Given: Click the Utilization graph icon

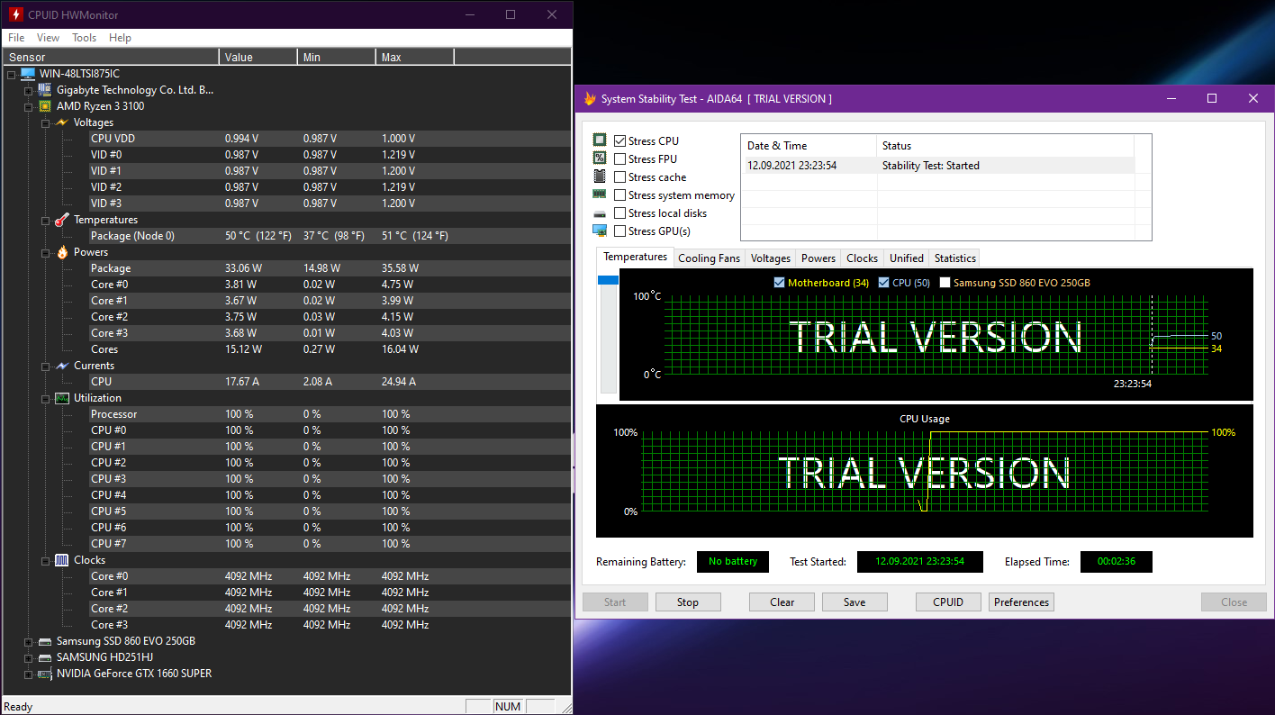Looking at the screenshot, I should pos(61,398).
